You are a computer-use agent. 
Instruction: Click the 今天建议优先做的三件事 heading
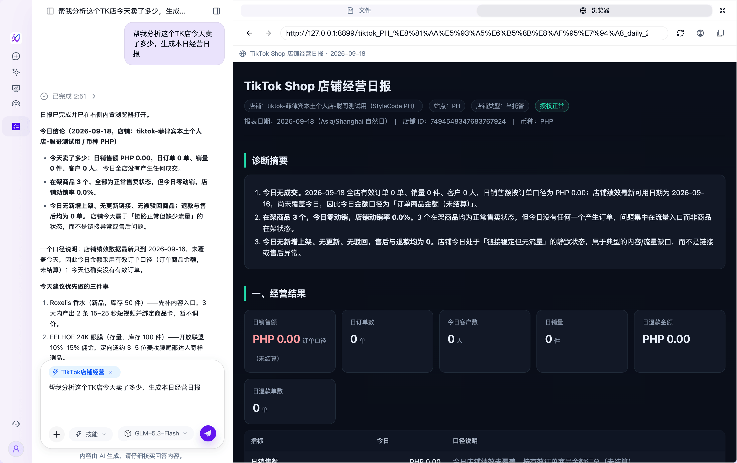[74, 286]
